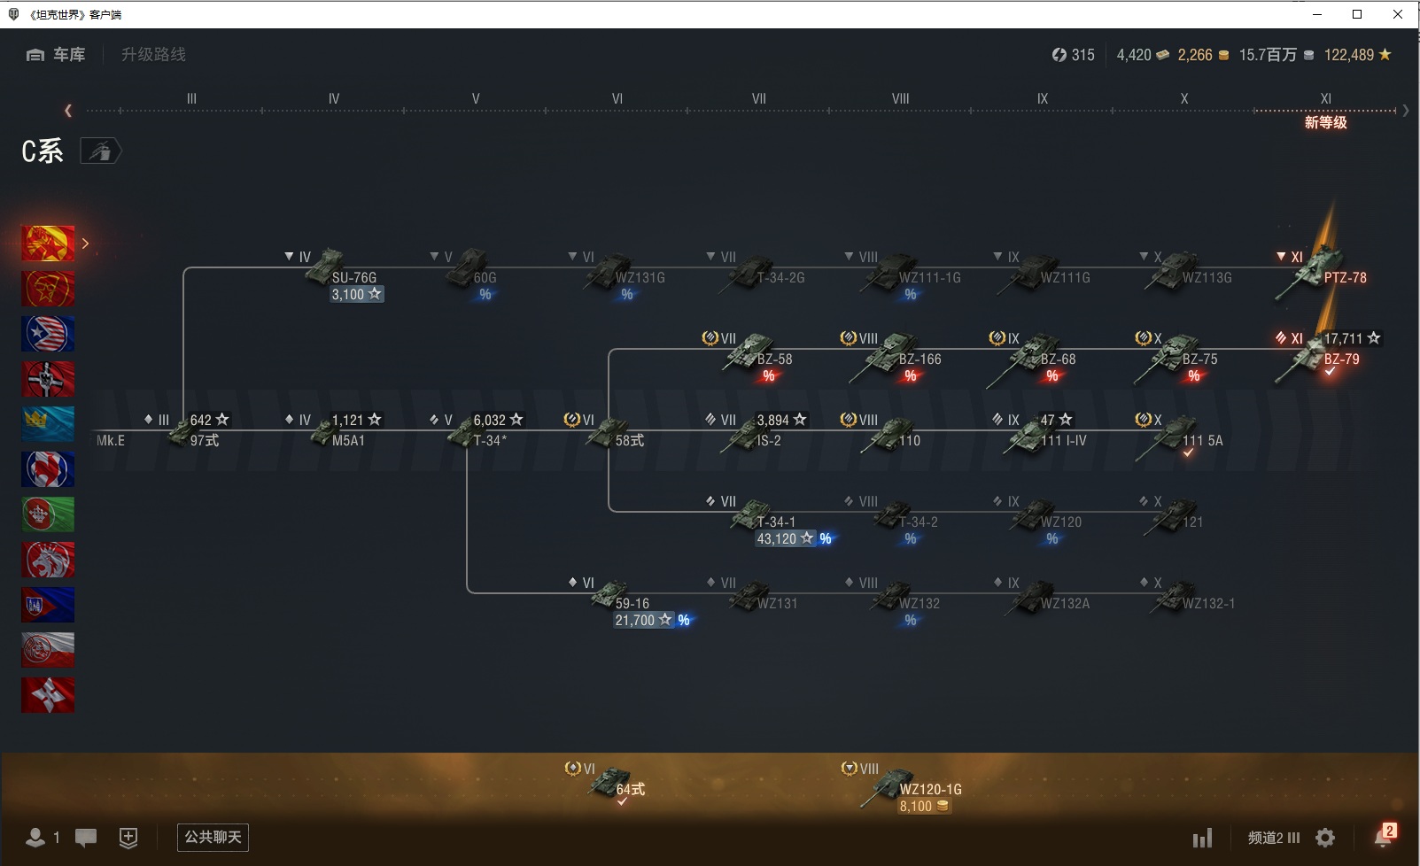Click the 122,489 free experience counter
Image resolution: width=1420 pixels, height=866 pixels.
pos(1358,55)
